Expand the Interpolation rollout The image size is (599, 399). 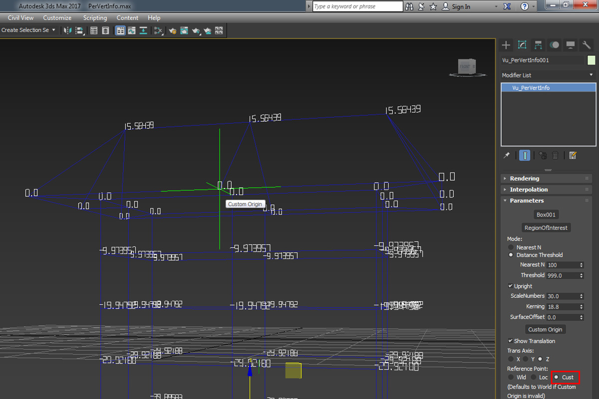[546, 190]
